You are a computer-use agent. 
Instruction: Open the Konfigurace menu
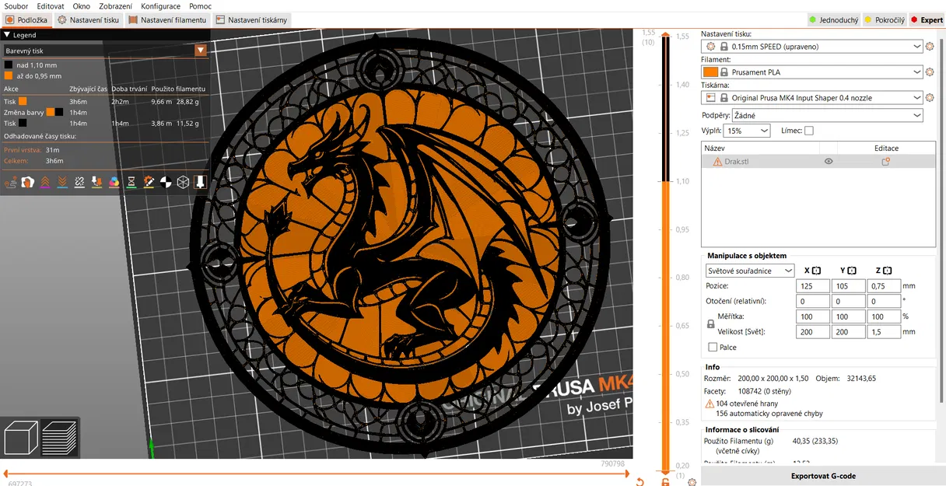(x=161, y=6)
